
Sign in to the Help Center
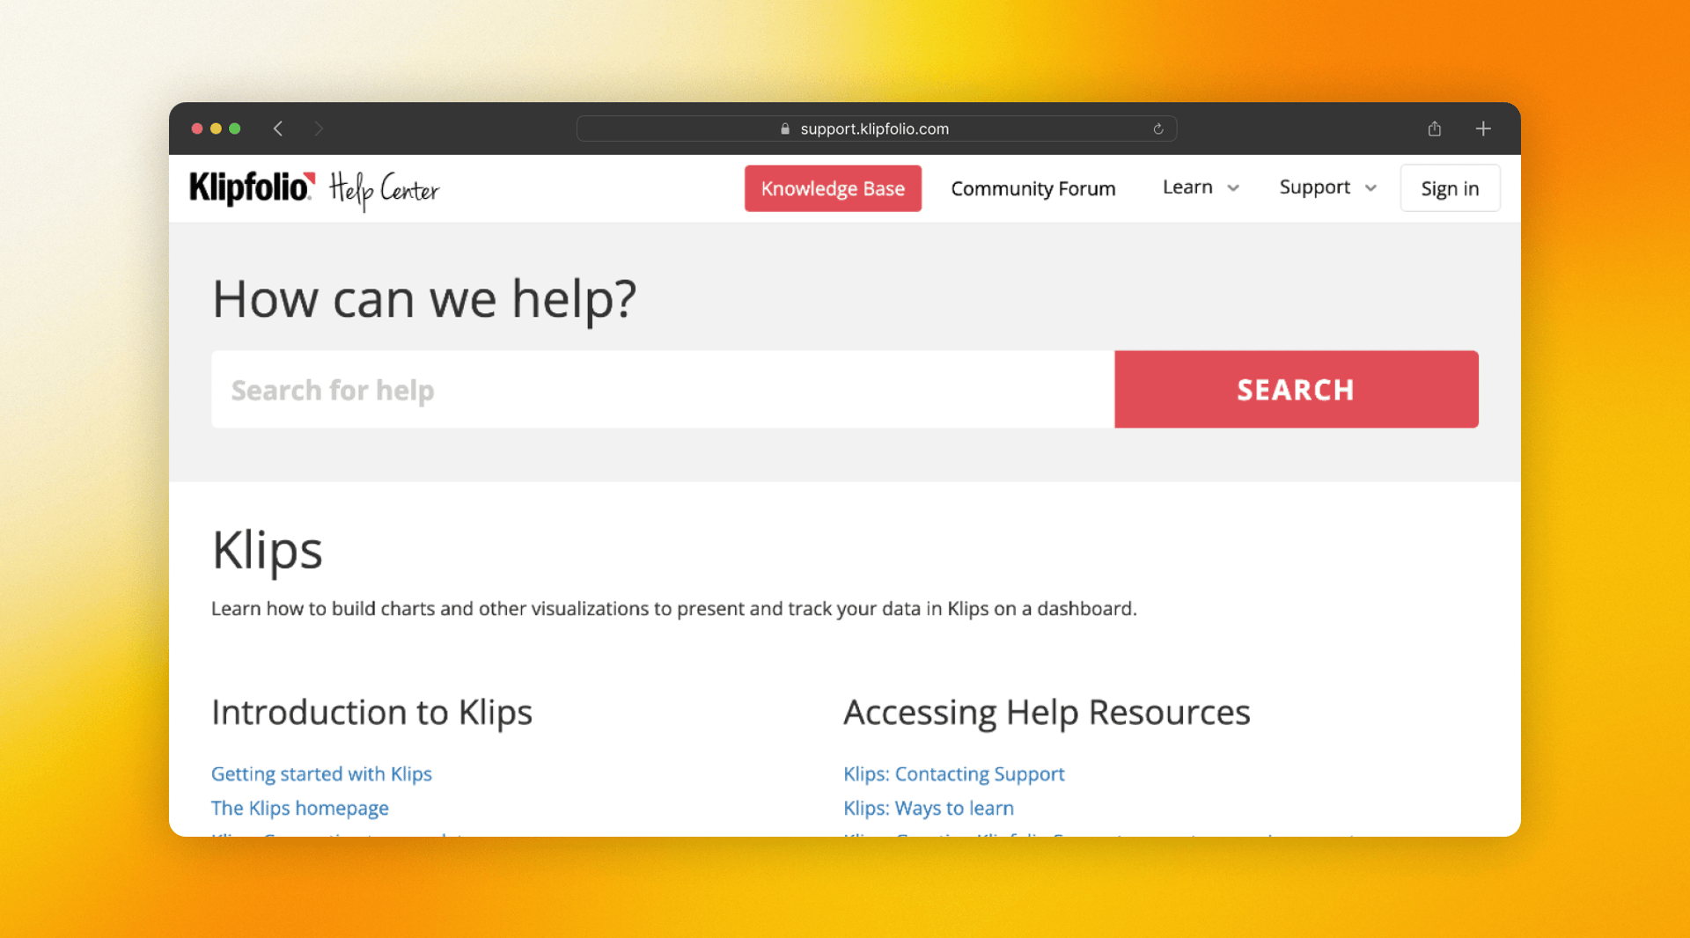point(1450,188)
